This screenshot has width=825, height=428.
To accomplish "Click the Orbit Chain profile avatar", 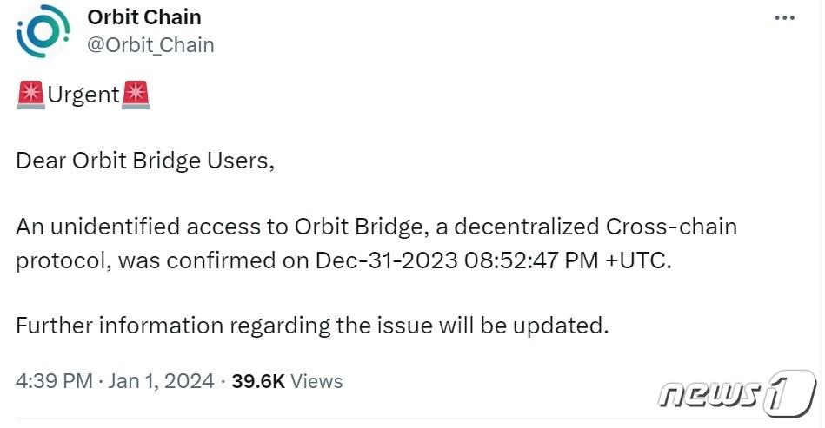I will pos(43,31).
